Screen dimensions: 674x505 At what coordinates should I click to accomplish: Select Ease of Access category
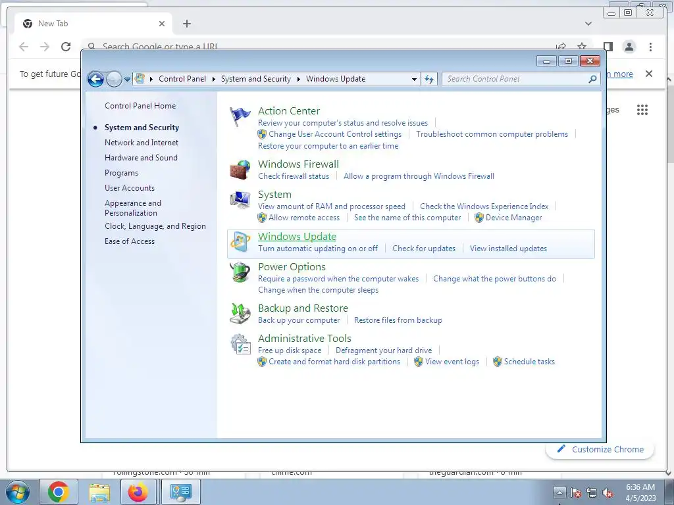(x=130, y=241)
